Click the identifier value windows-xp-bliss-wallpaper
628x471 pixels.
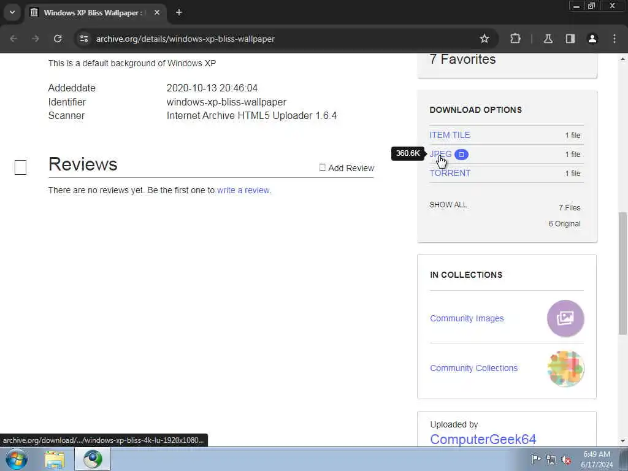click(x=227, y=102)
